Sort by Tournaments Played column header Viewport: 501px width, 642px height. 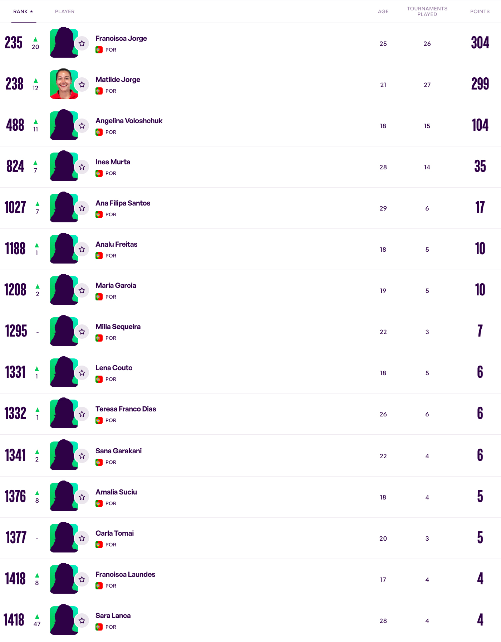pyautogui.click(x=427, y=11)
